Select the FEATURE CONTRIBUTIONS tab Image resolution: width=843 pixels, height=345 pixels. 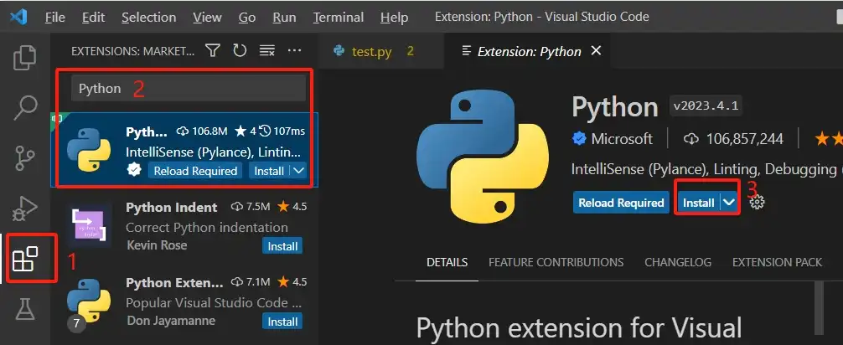click(x=556, y=262)
